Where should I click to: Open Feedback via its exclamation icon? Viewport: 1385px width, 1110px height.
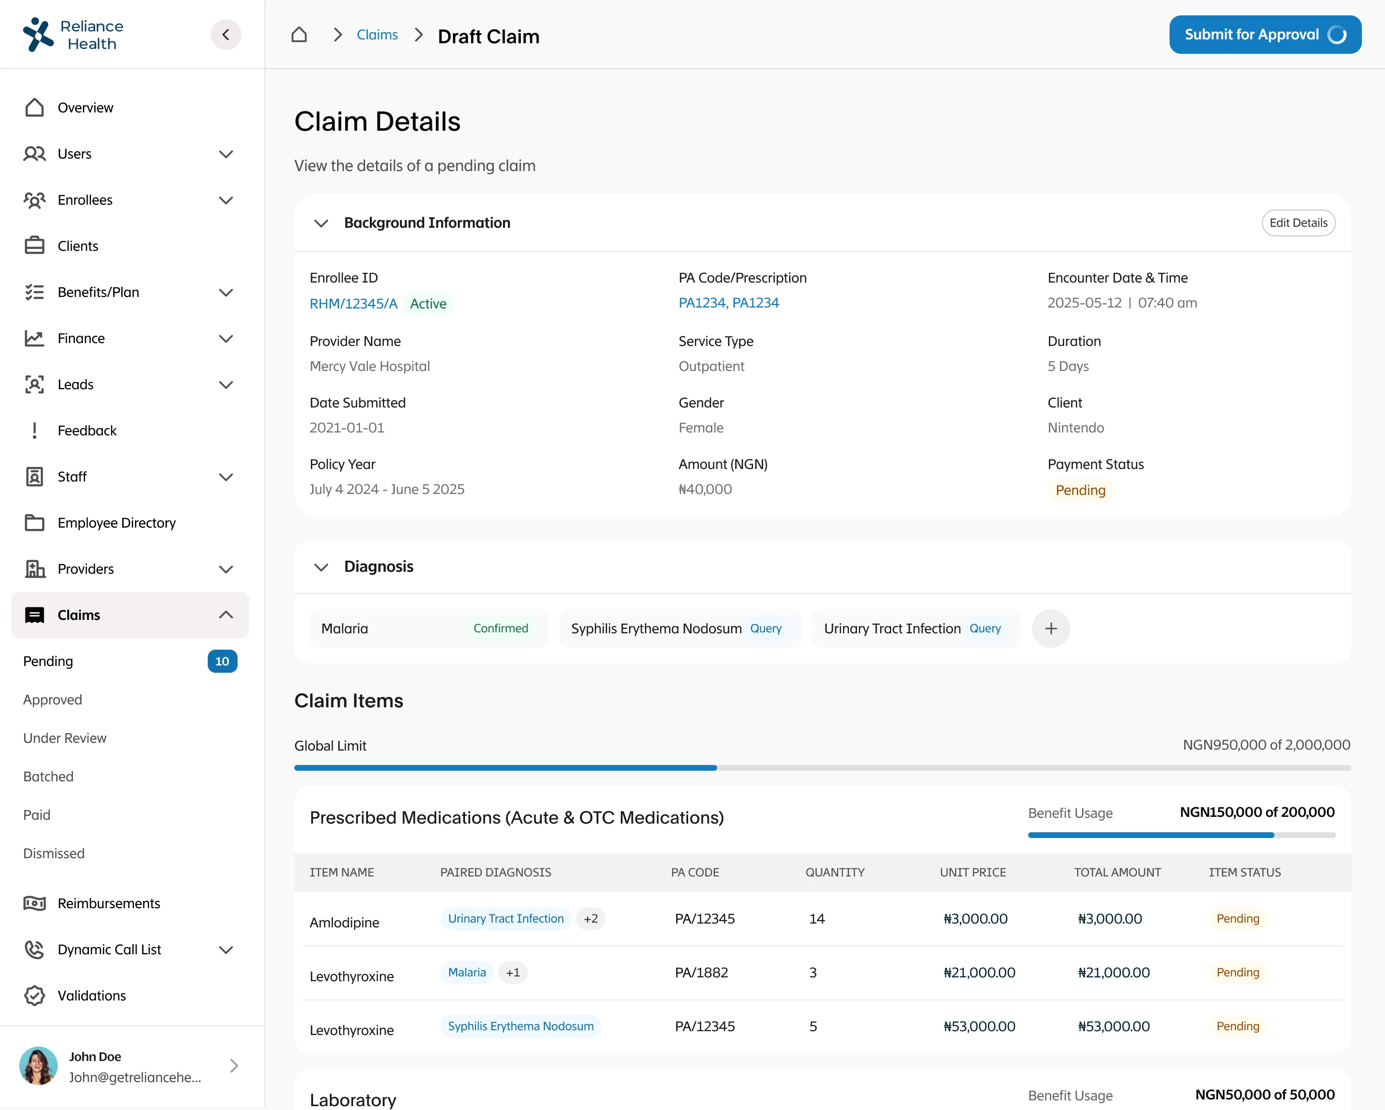[35, 431]
